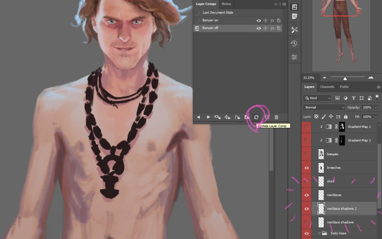Viewport: 382px width, 239px height.
Task: Create a new layer comp
Action: pos(267,117)
